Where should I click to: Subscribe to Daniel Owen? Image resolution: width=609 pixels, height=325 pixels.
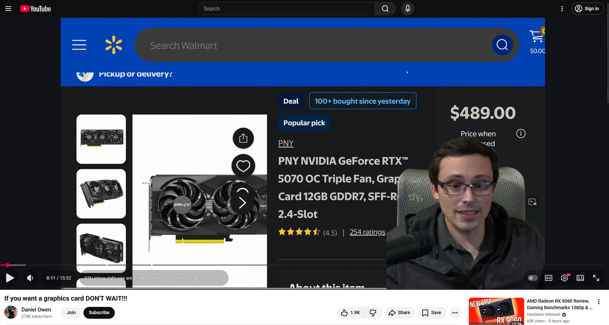pyautogui.click(x=99, y=312)
